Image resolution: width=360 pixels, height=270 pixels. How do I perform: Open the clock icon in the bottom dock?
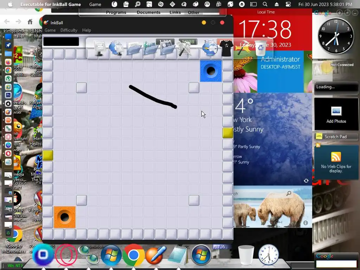268,255
